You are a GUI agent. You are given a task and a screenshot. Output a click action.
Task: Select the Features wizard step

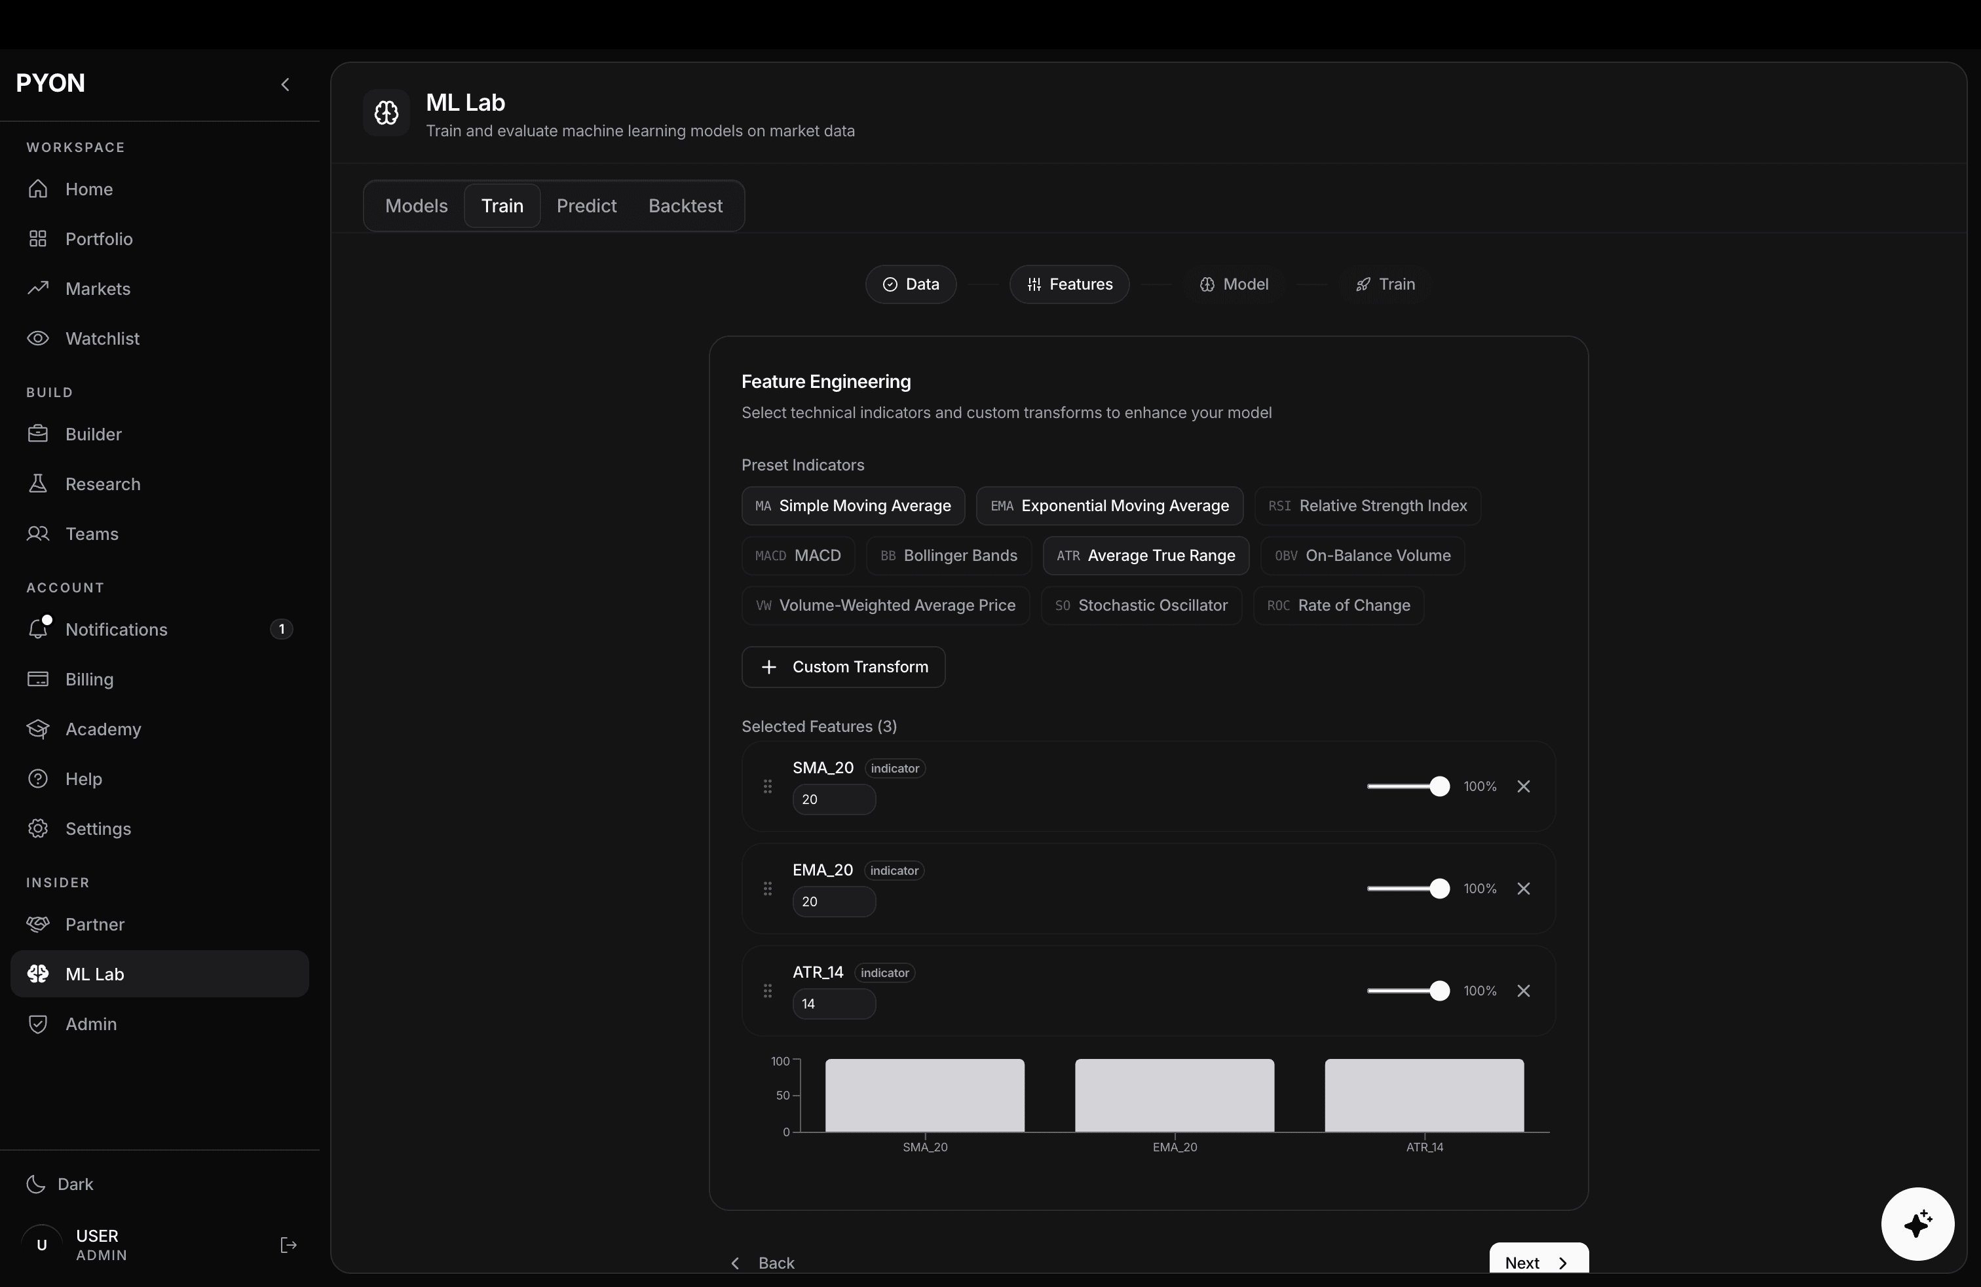1068,284
